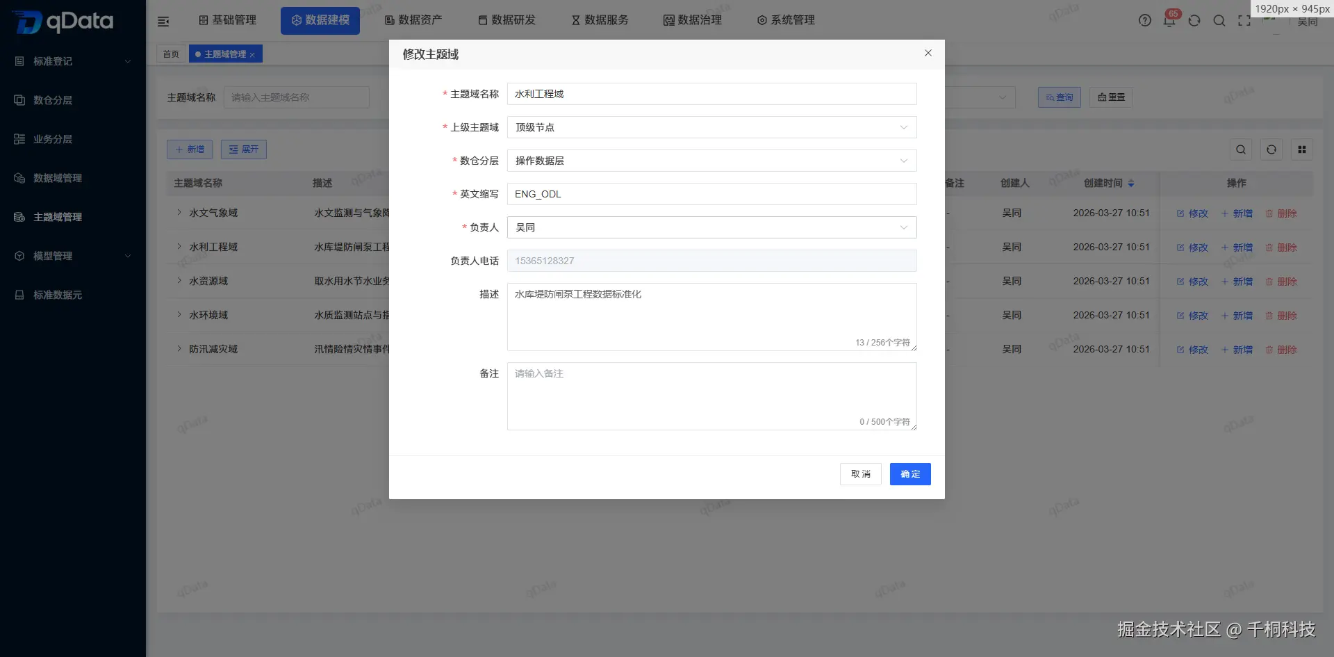Image resolution: width=1334 pixels, height=657 pixels.
Task: Click the 取消 cancel button
Action: (860, 473)
